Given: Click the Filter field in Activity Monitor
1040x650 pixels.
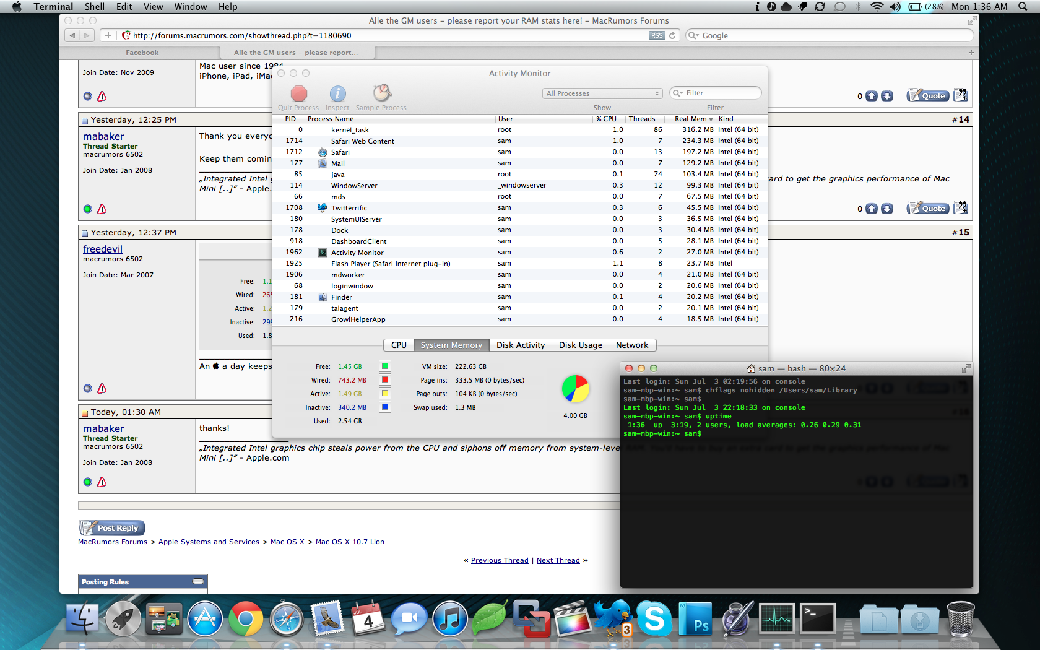Looking at the screenshot, I should tap(716, 93).
